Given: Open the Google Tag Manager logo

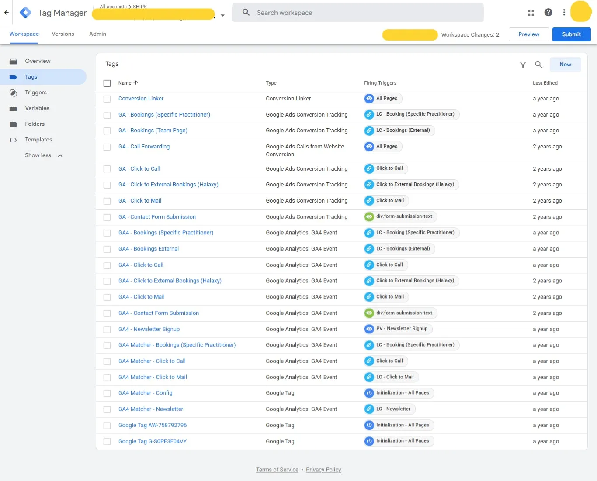Looking at the screenshot, I should pyautogui.click(x=26, y=13).
